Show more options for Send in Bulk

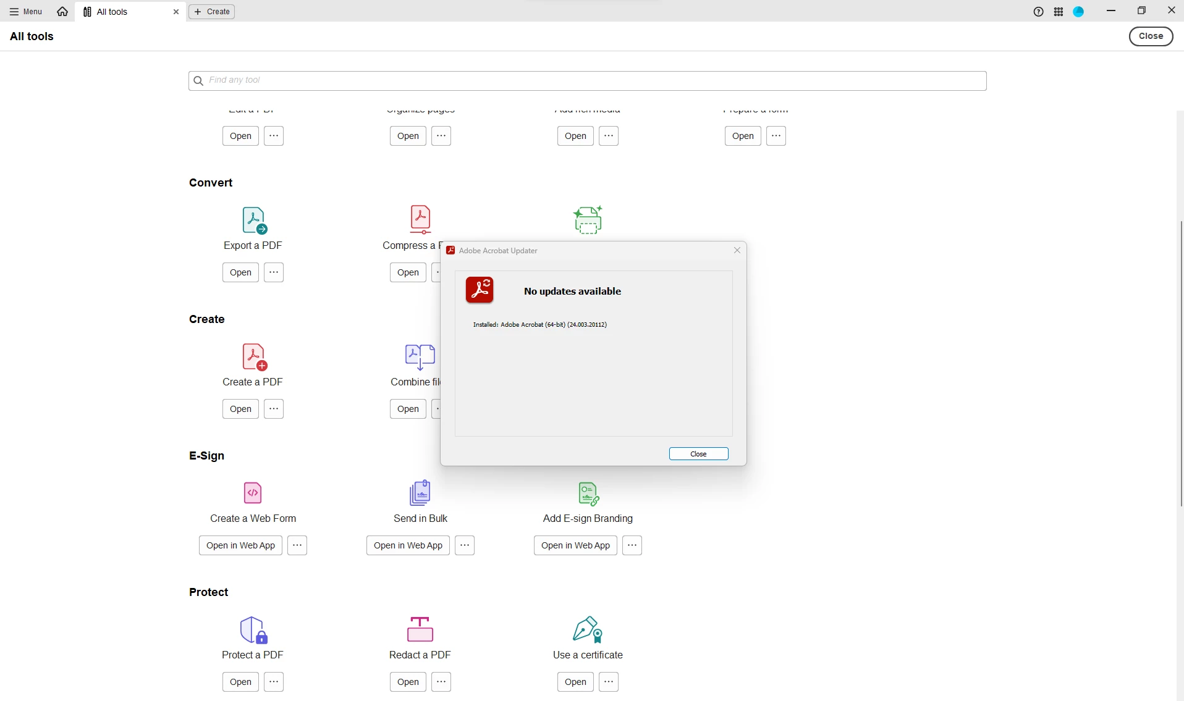465,545
